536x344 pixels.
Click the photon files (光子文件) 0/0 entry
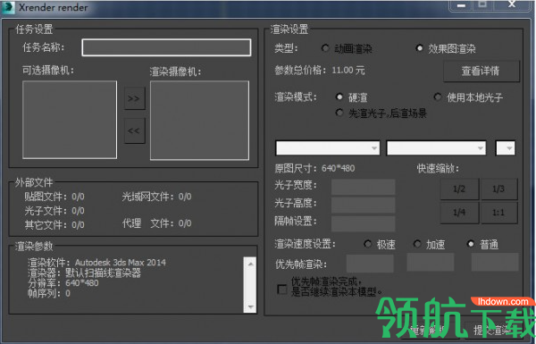[54, 211]
